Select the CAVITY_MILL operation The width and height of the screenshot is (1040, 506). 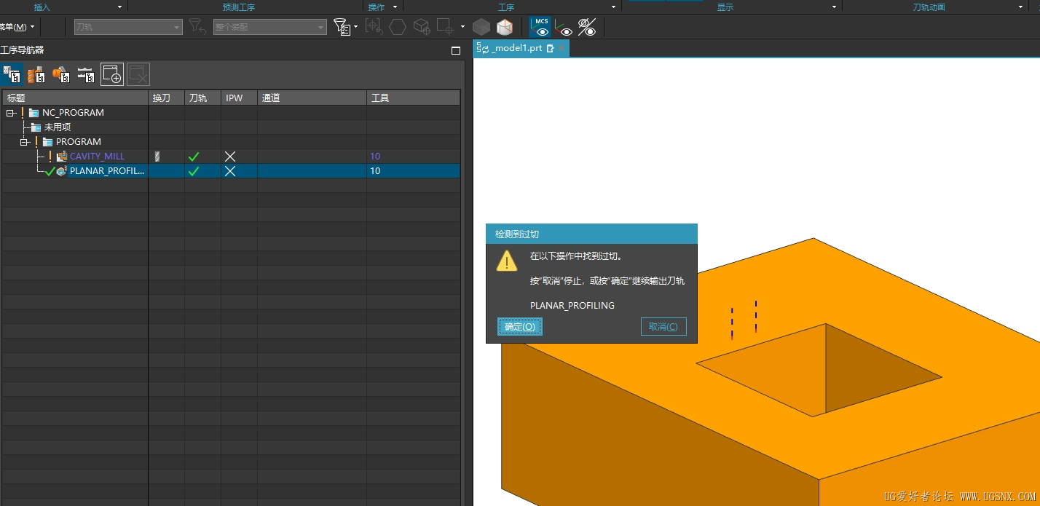tap(97, 156)
